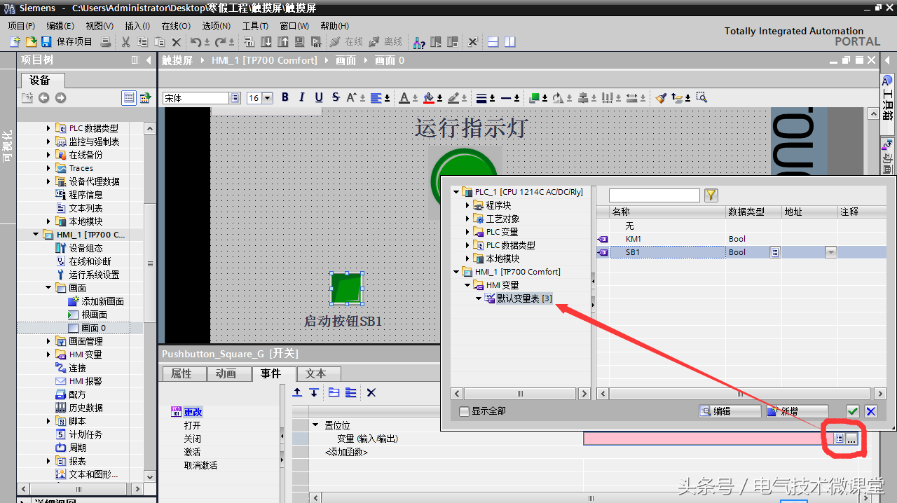Delete function with X icon in events toolbar

(371, 392)
